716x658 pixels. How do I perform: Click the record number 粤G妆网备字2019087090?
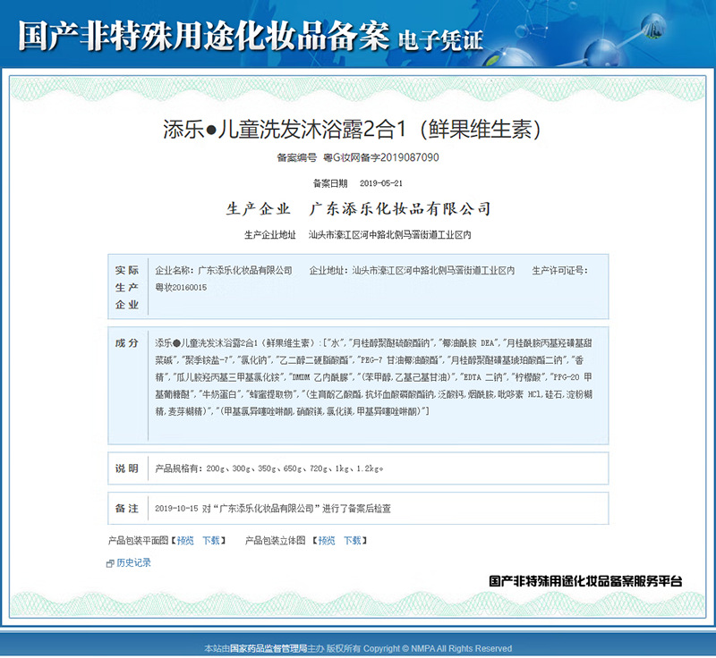381,157
